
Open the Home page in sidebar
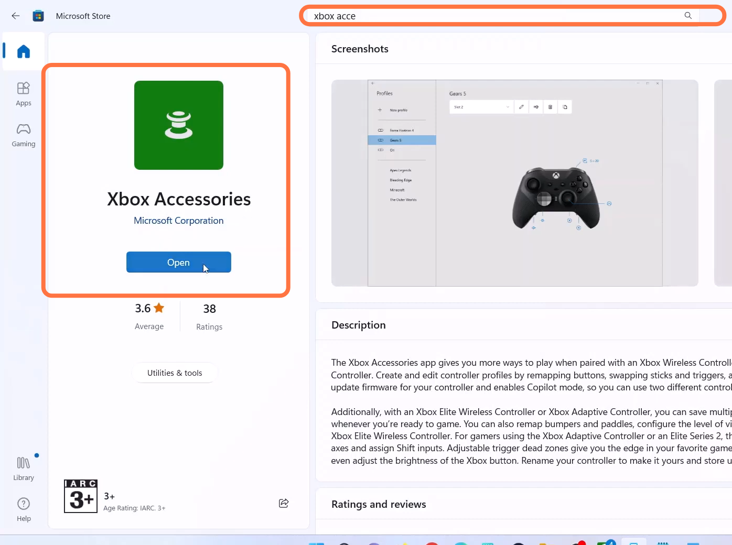pos(24,51)
